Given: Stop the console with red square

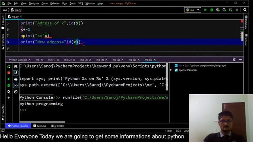Looking at the screenshot, I should pyautogui.click(x=9, y=73).
